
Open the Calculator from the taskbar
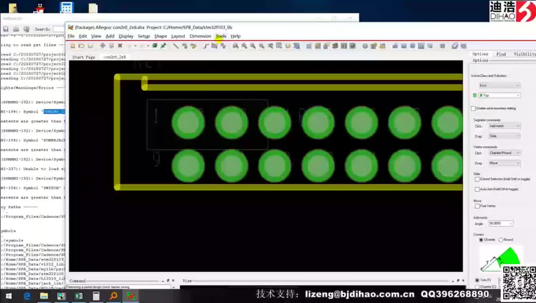point(96,296)
